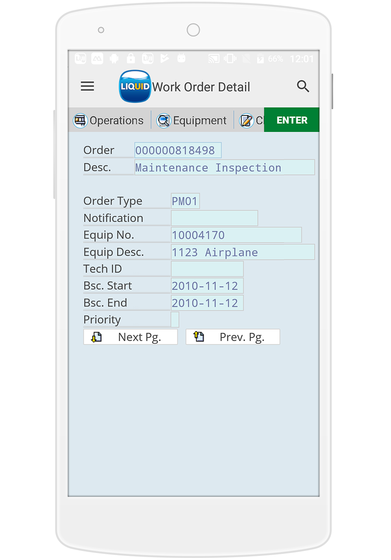Open the Equipment tab label
Screen dimensions: 391x560
(x=200, y=121)
